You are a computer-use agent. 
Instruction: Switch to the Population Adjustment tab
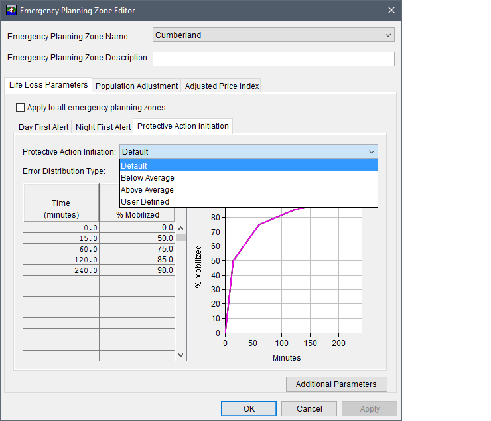pyautogui.click(x=137, y=86)
